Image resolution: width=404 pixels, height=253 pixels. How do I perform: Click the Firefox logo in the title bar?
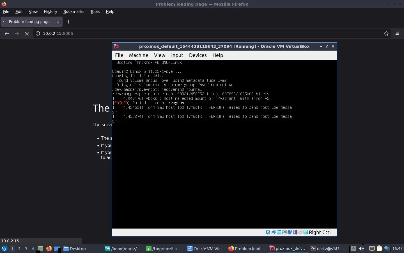(4, 4)
